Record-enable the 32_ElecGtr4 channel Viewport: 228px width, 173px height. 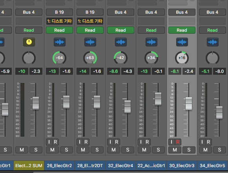[117, 142]
